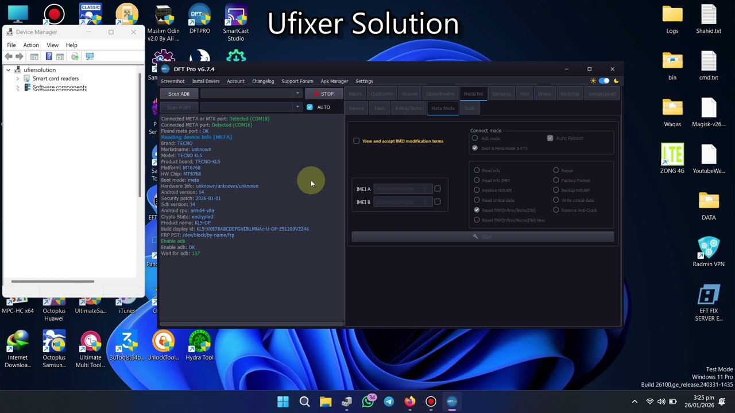Open SmartCast Studio desktop shortcut
The image size is (735, 413).
pos(236,23)
